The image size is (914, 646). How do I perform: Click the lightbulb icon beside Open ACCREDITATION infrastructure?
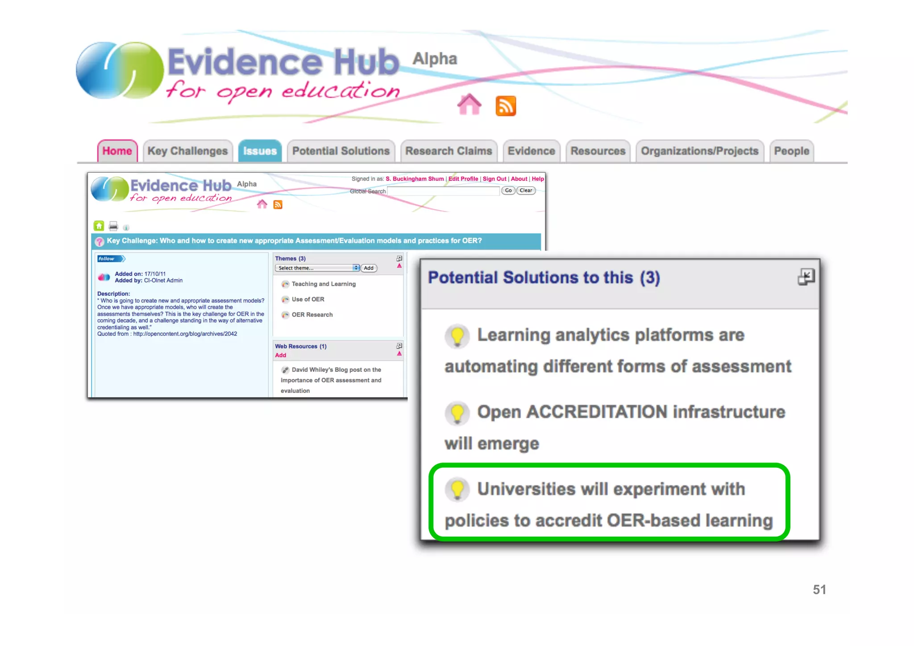click(x=457, y=413)
